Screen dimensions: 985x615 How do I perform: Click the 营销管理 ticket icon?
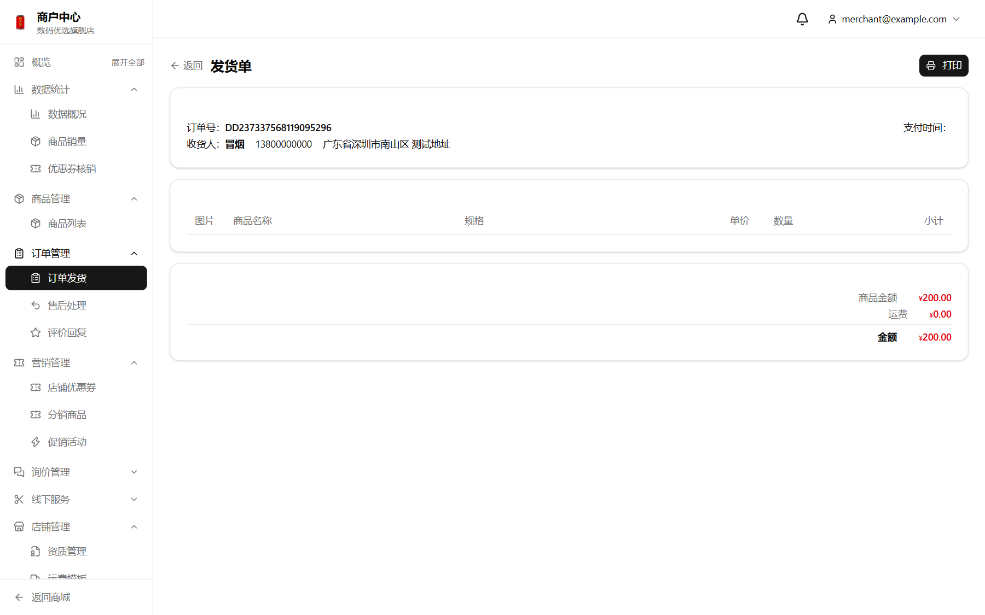(19, 363)
